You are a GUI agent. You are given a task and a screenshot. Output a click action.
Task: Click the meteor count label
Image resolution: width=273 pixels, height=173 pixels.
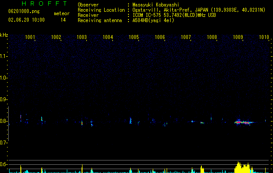[x=62, y=13]
